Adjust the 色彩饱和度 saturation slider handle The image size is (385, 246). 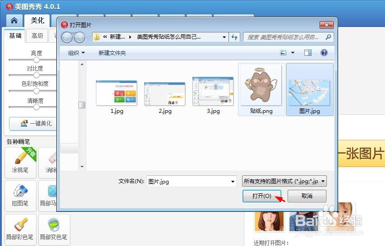click(37, 91)
